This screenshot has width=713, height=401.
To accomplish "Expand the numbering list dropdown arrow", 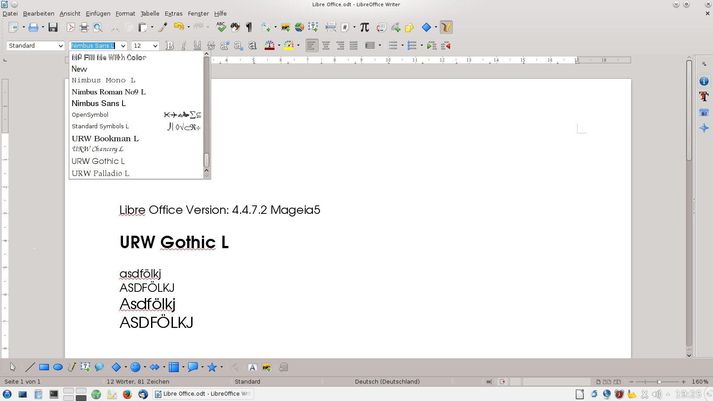I will (421, 45).
